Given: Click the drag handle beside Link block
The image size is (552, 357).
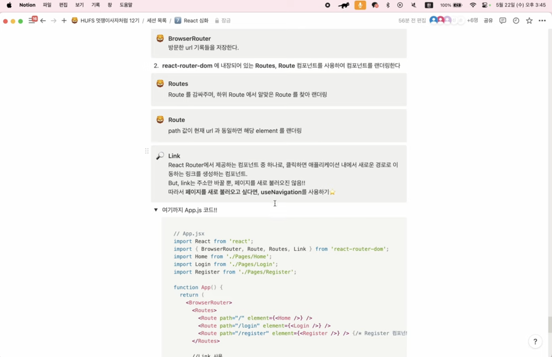Looking at the screenshot, I should click(147, 151).
